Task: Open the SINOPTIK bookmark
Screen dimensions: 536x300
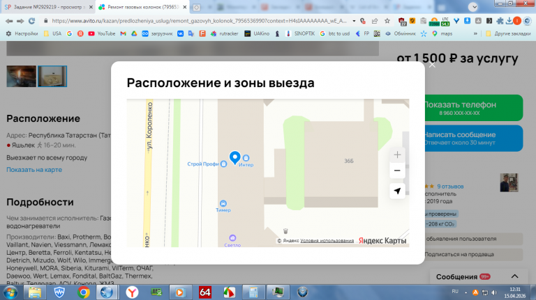Action: tap(300, 33)
